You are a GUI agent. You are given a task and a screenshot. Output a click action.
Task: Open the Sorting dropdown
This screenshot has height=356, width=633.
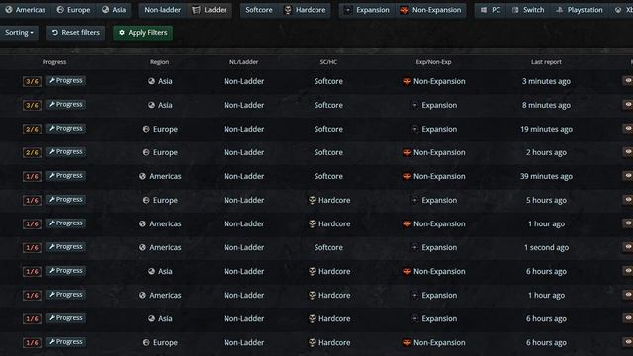point(19,33)
